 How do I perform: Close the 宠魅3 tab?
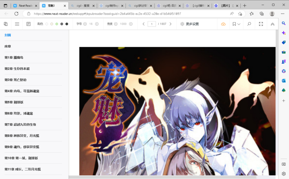pos(65,6)
